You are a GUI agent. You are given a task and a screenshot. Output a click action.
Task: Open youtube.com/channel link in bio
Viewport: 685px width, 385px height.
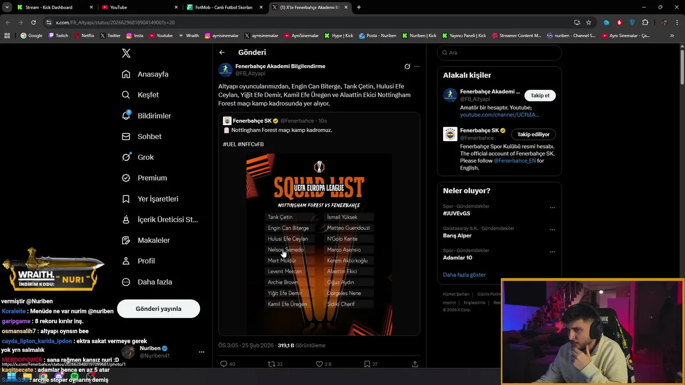[499, 114]
